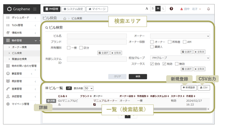Toggle the hamburger sidebar menu icon
The width and height of the screenshot is (225, 129).
35,9
